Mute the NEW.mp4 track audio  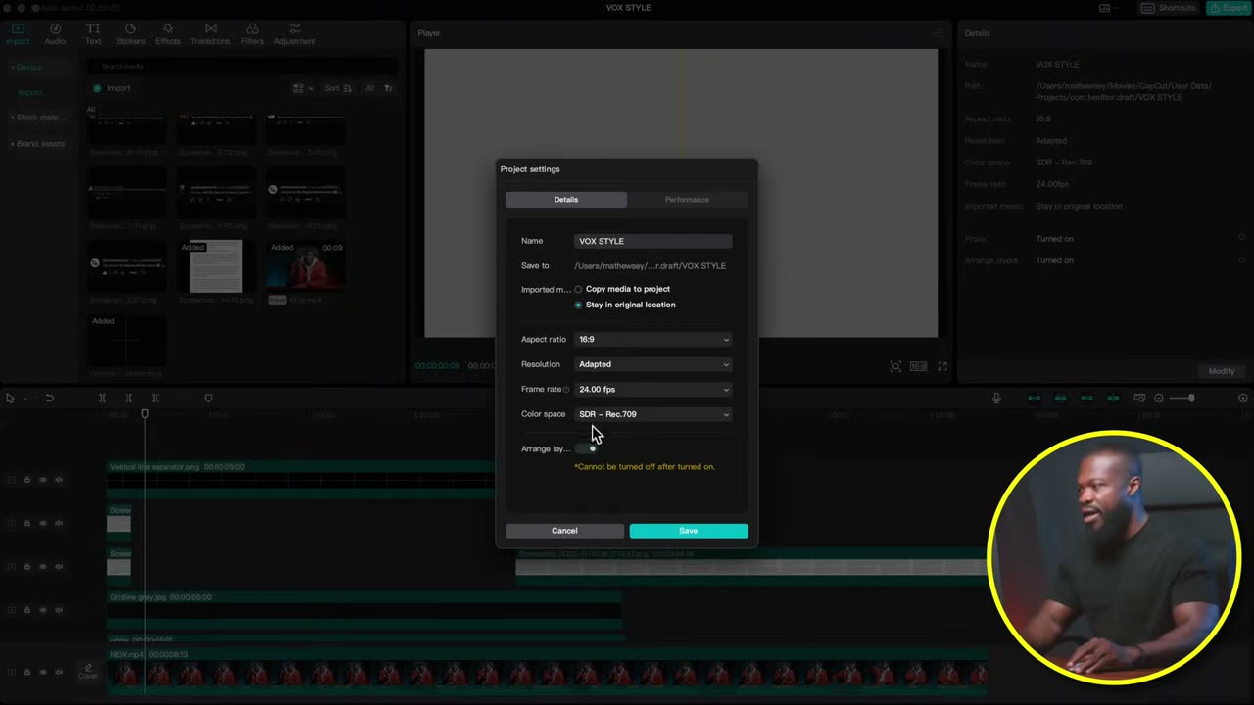59,672
